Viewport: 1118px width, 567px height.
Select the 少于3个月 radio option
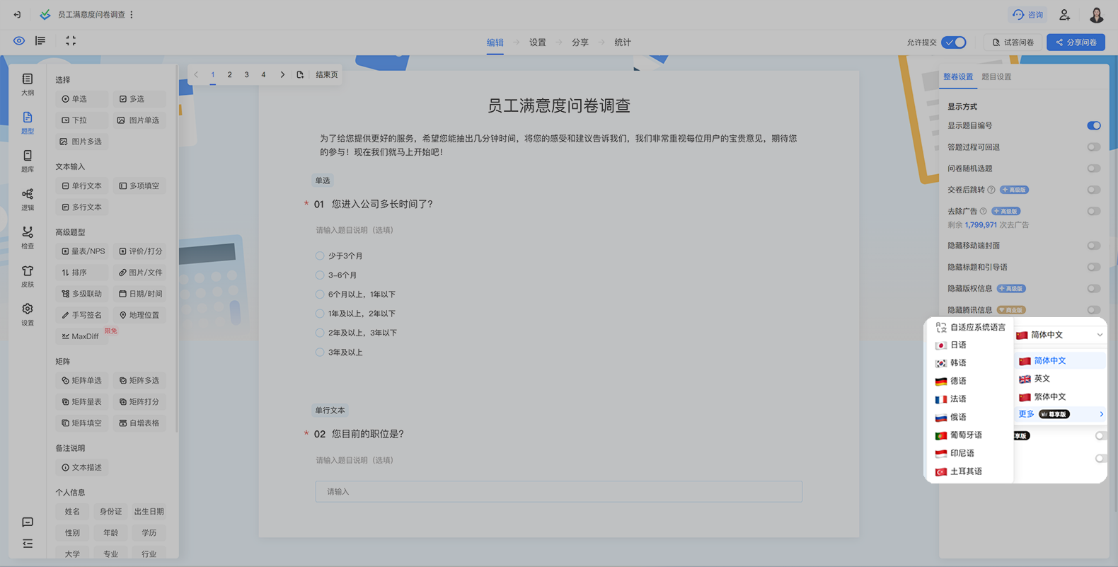320,256
